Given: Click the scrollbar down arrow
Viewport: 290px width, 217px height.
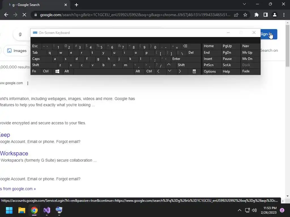Looking at the screenshot, I should coord(287,196).
